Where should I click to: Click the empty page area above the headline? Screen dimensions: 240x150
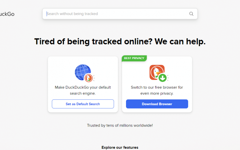120,28
